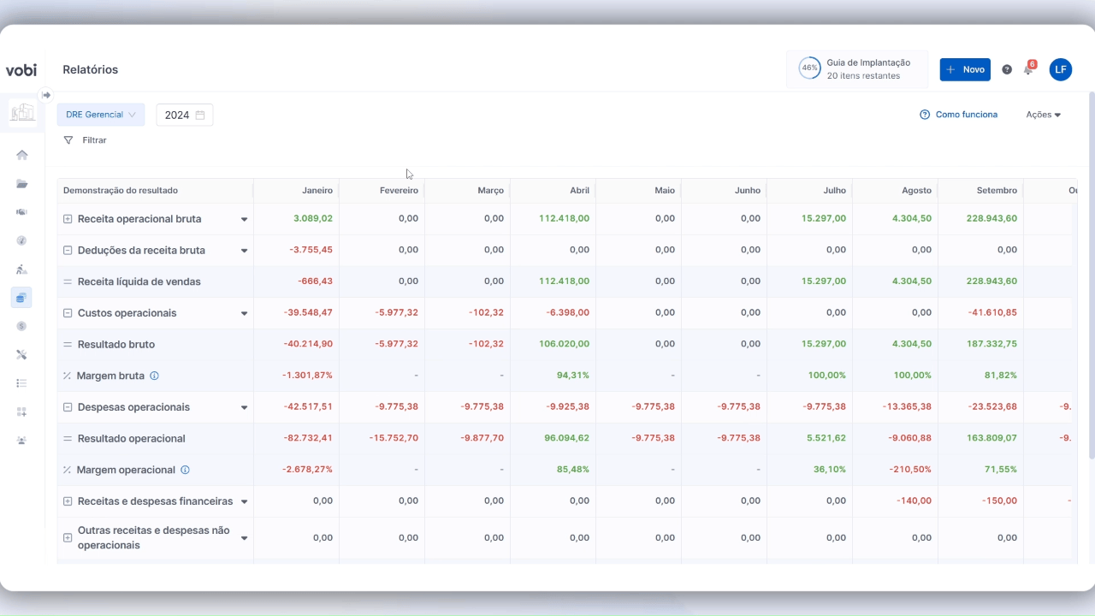This screenshot has width=1095, height=616.
Task: Expand the Receita operacional bruta row
Action: 68,219
